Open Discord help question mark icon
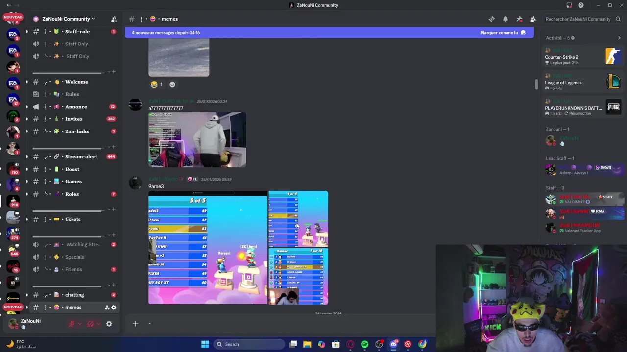 point(581,5)
